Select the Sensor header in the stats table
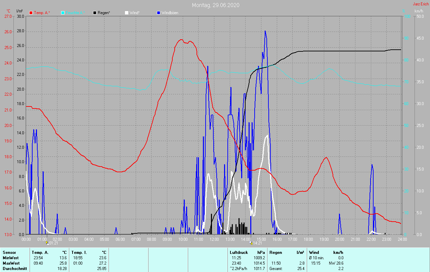 click(x=9, y=252)
